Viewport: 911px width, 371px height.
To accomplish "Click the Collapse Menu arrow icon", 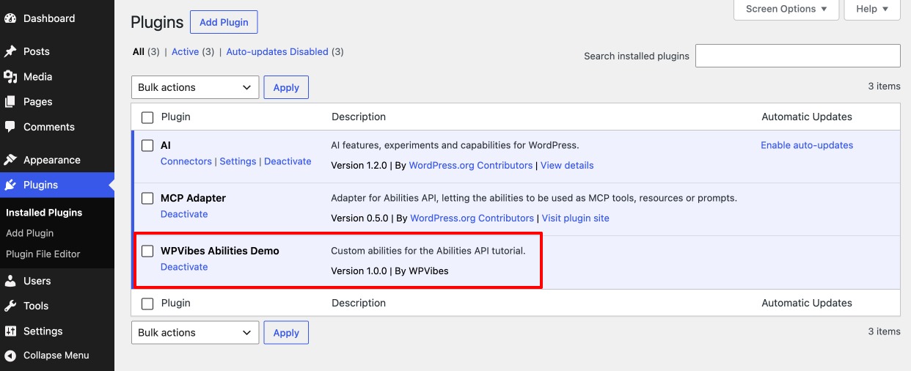I will click(x=10, y=356).
